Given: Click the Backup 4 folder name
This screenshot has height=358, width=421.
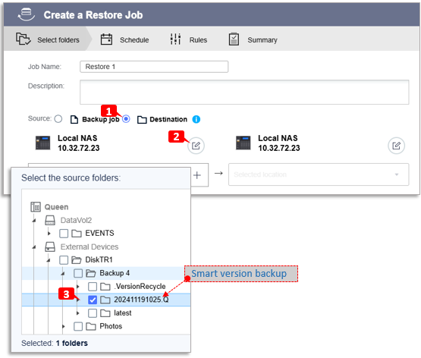Looking at the screenshot, I should tap(115, 273).
